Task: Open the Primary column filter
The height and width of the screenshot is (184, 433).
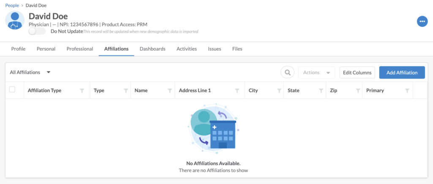Action: pos(407,91)
